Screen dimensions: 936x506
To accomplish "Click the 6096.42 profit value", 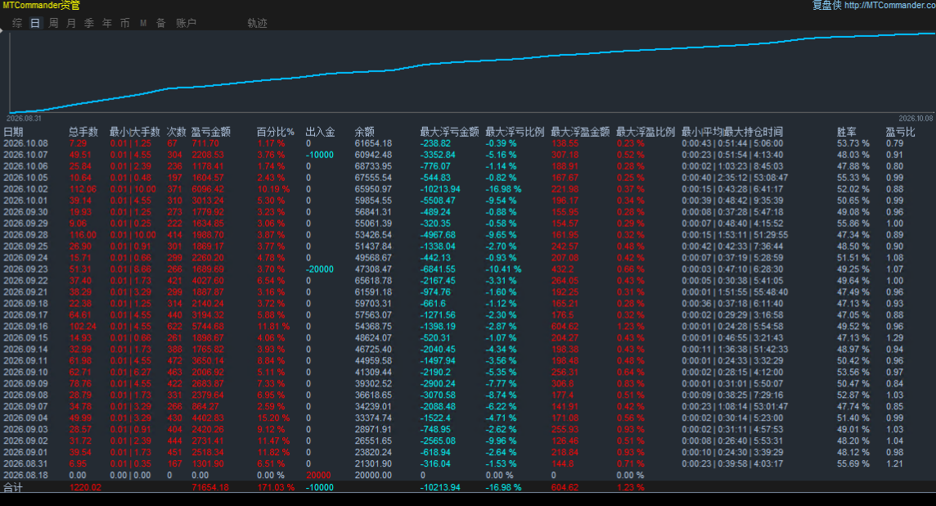I will coord(208,189).
